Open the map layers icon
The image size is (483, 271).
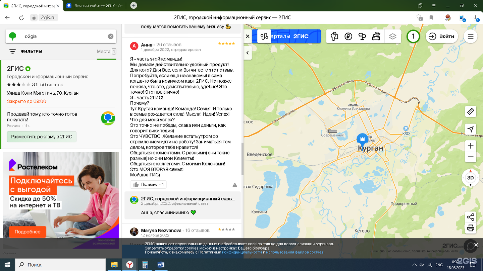(393, 36)
